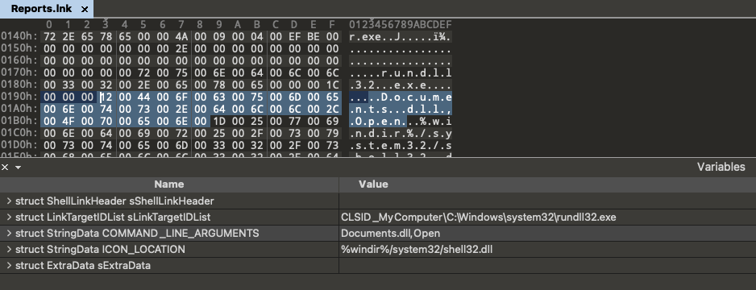The image size is (756, 290).
Task: Expand struct ShellLinkHeader sShellLinkHeader
Action: click(9, 201)
